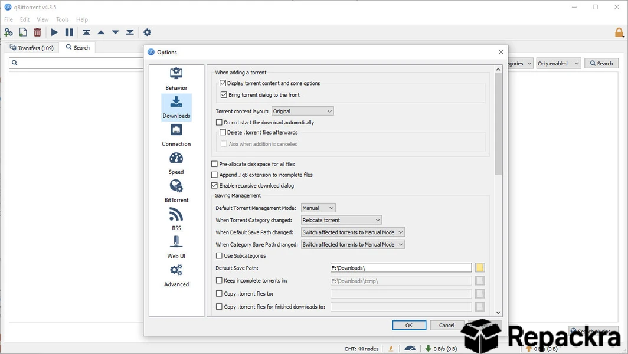Viewport: 628px width, 354px height.
Task: Confirm options with OK button
Action: click(x=409, y=326)
